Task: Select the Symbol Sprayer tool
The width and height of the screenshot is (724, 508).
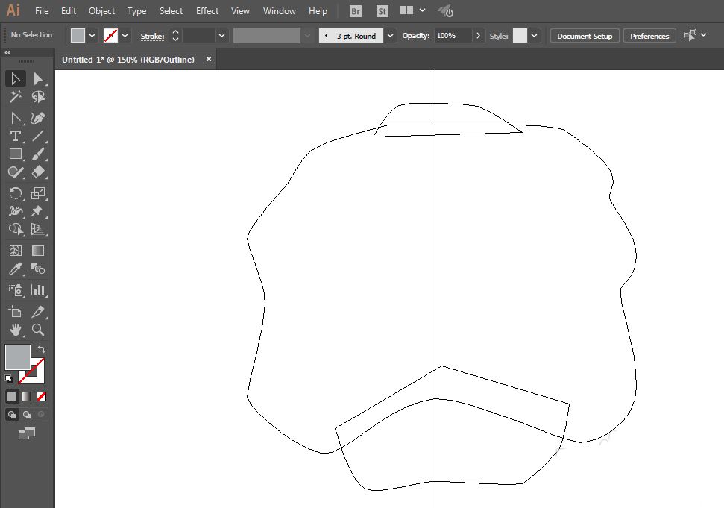Action: click(15, 290)
